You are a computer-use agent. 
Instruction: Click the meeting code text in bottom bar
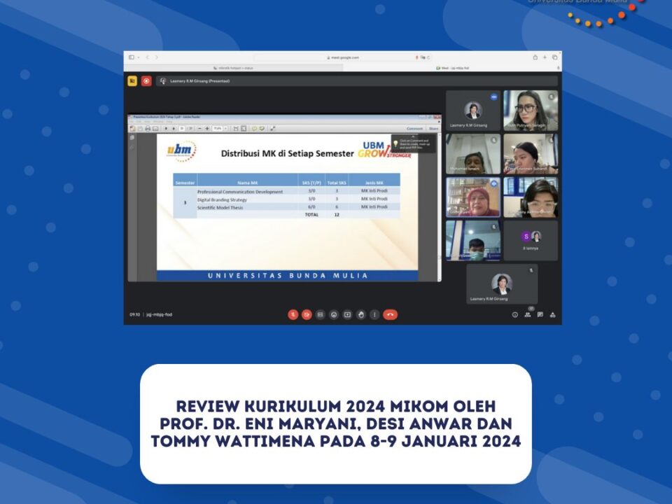point(159,314)
